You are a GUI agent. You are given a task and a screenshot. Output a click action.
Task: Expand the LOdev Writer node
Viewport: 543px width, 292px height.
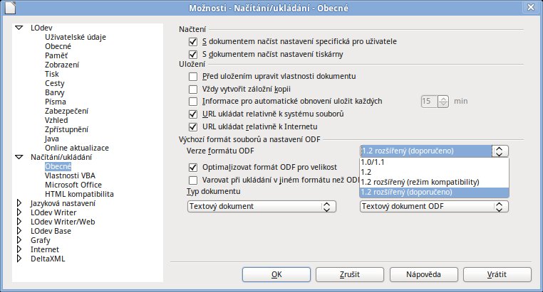coord(19,212)
